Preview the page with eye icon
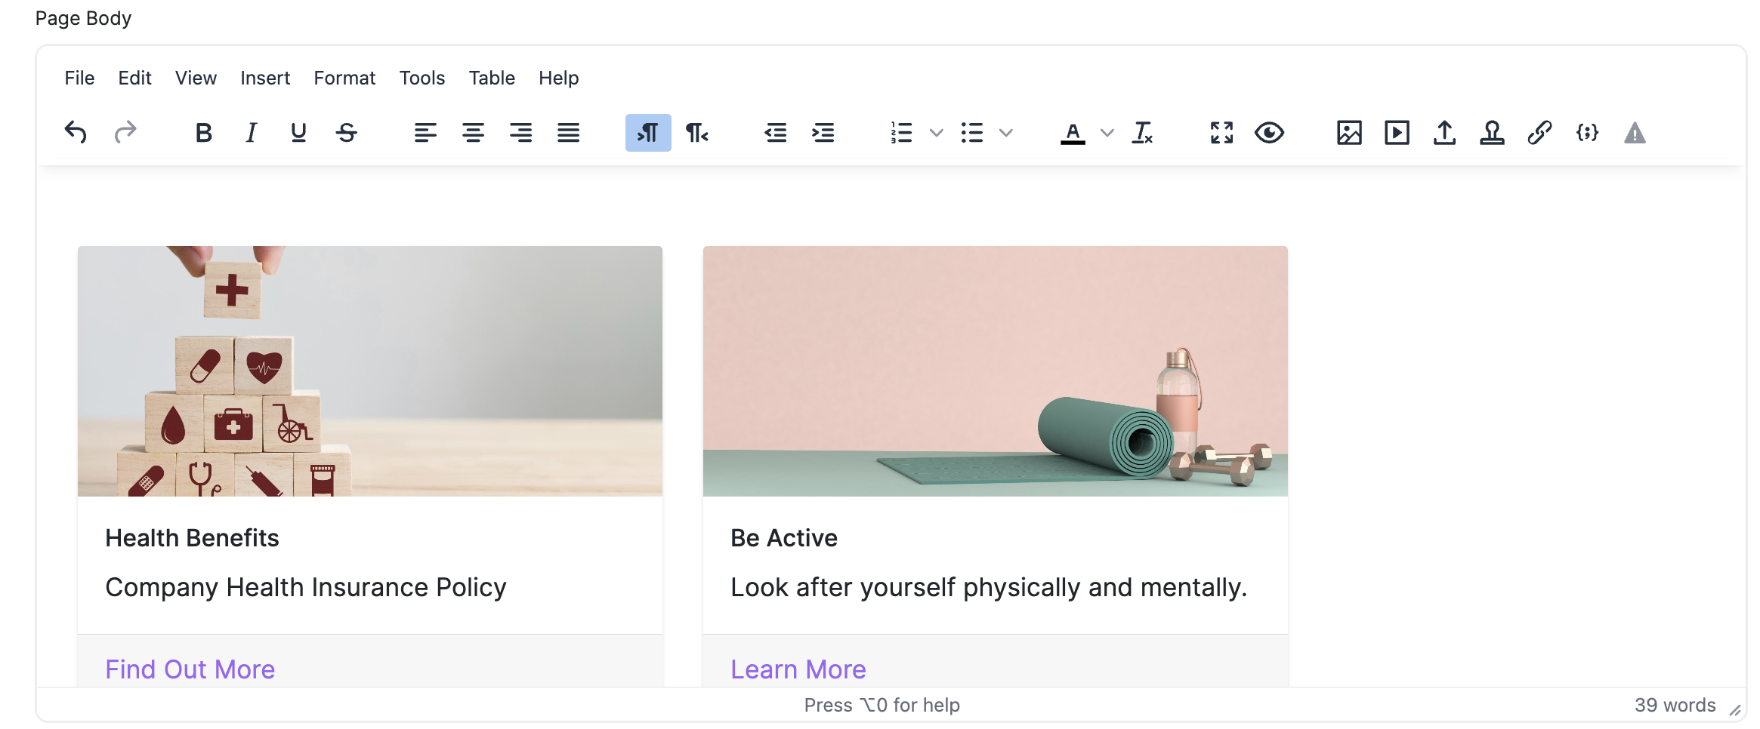This screenshot has width=1760, height=729. (1269, 133)
